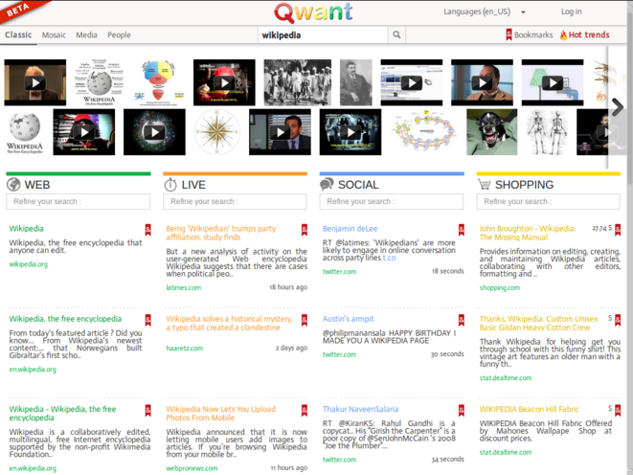The width and height of the screenshot is (633, 475).
Task: Switch to the Mosaic tab
Action: pyautogui.click(x=54, y=35)
